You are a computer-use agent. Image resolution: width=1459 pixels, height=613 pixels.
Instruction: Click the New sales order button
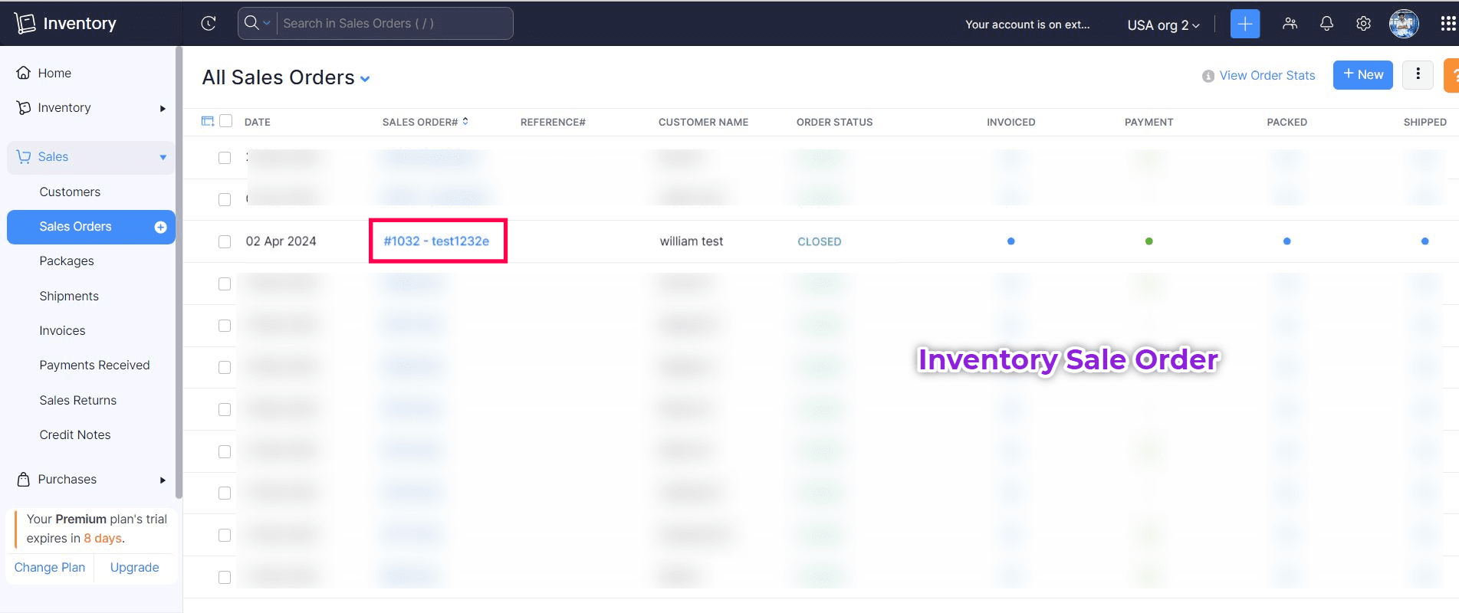(1362, 75)
